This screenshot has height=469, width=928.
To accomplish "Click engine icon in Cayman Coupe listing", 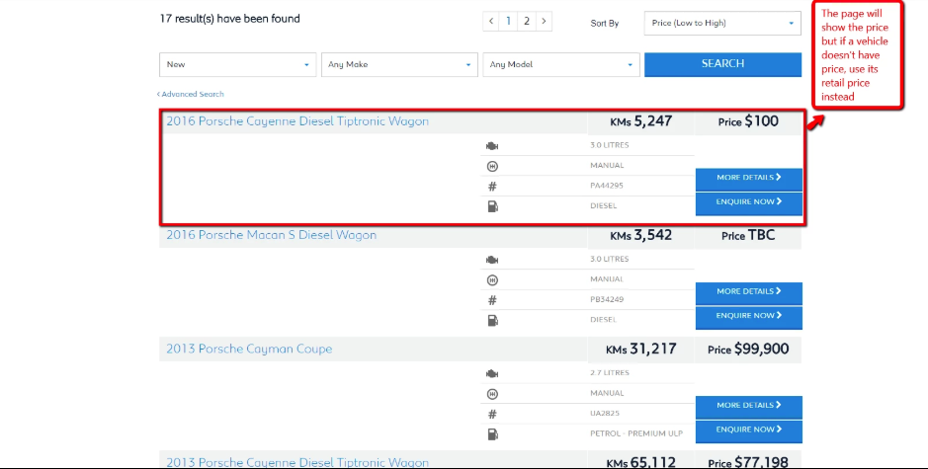I will 492,374.
